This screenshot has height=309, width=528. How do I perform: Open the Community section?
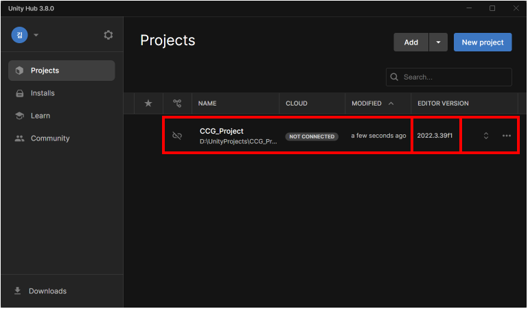coord(62,138)
